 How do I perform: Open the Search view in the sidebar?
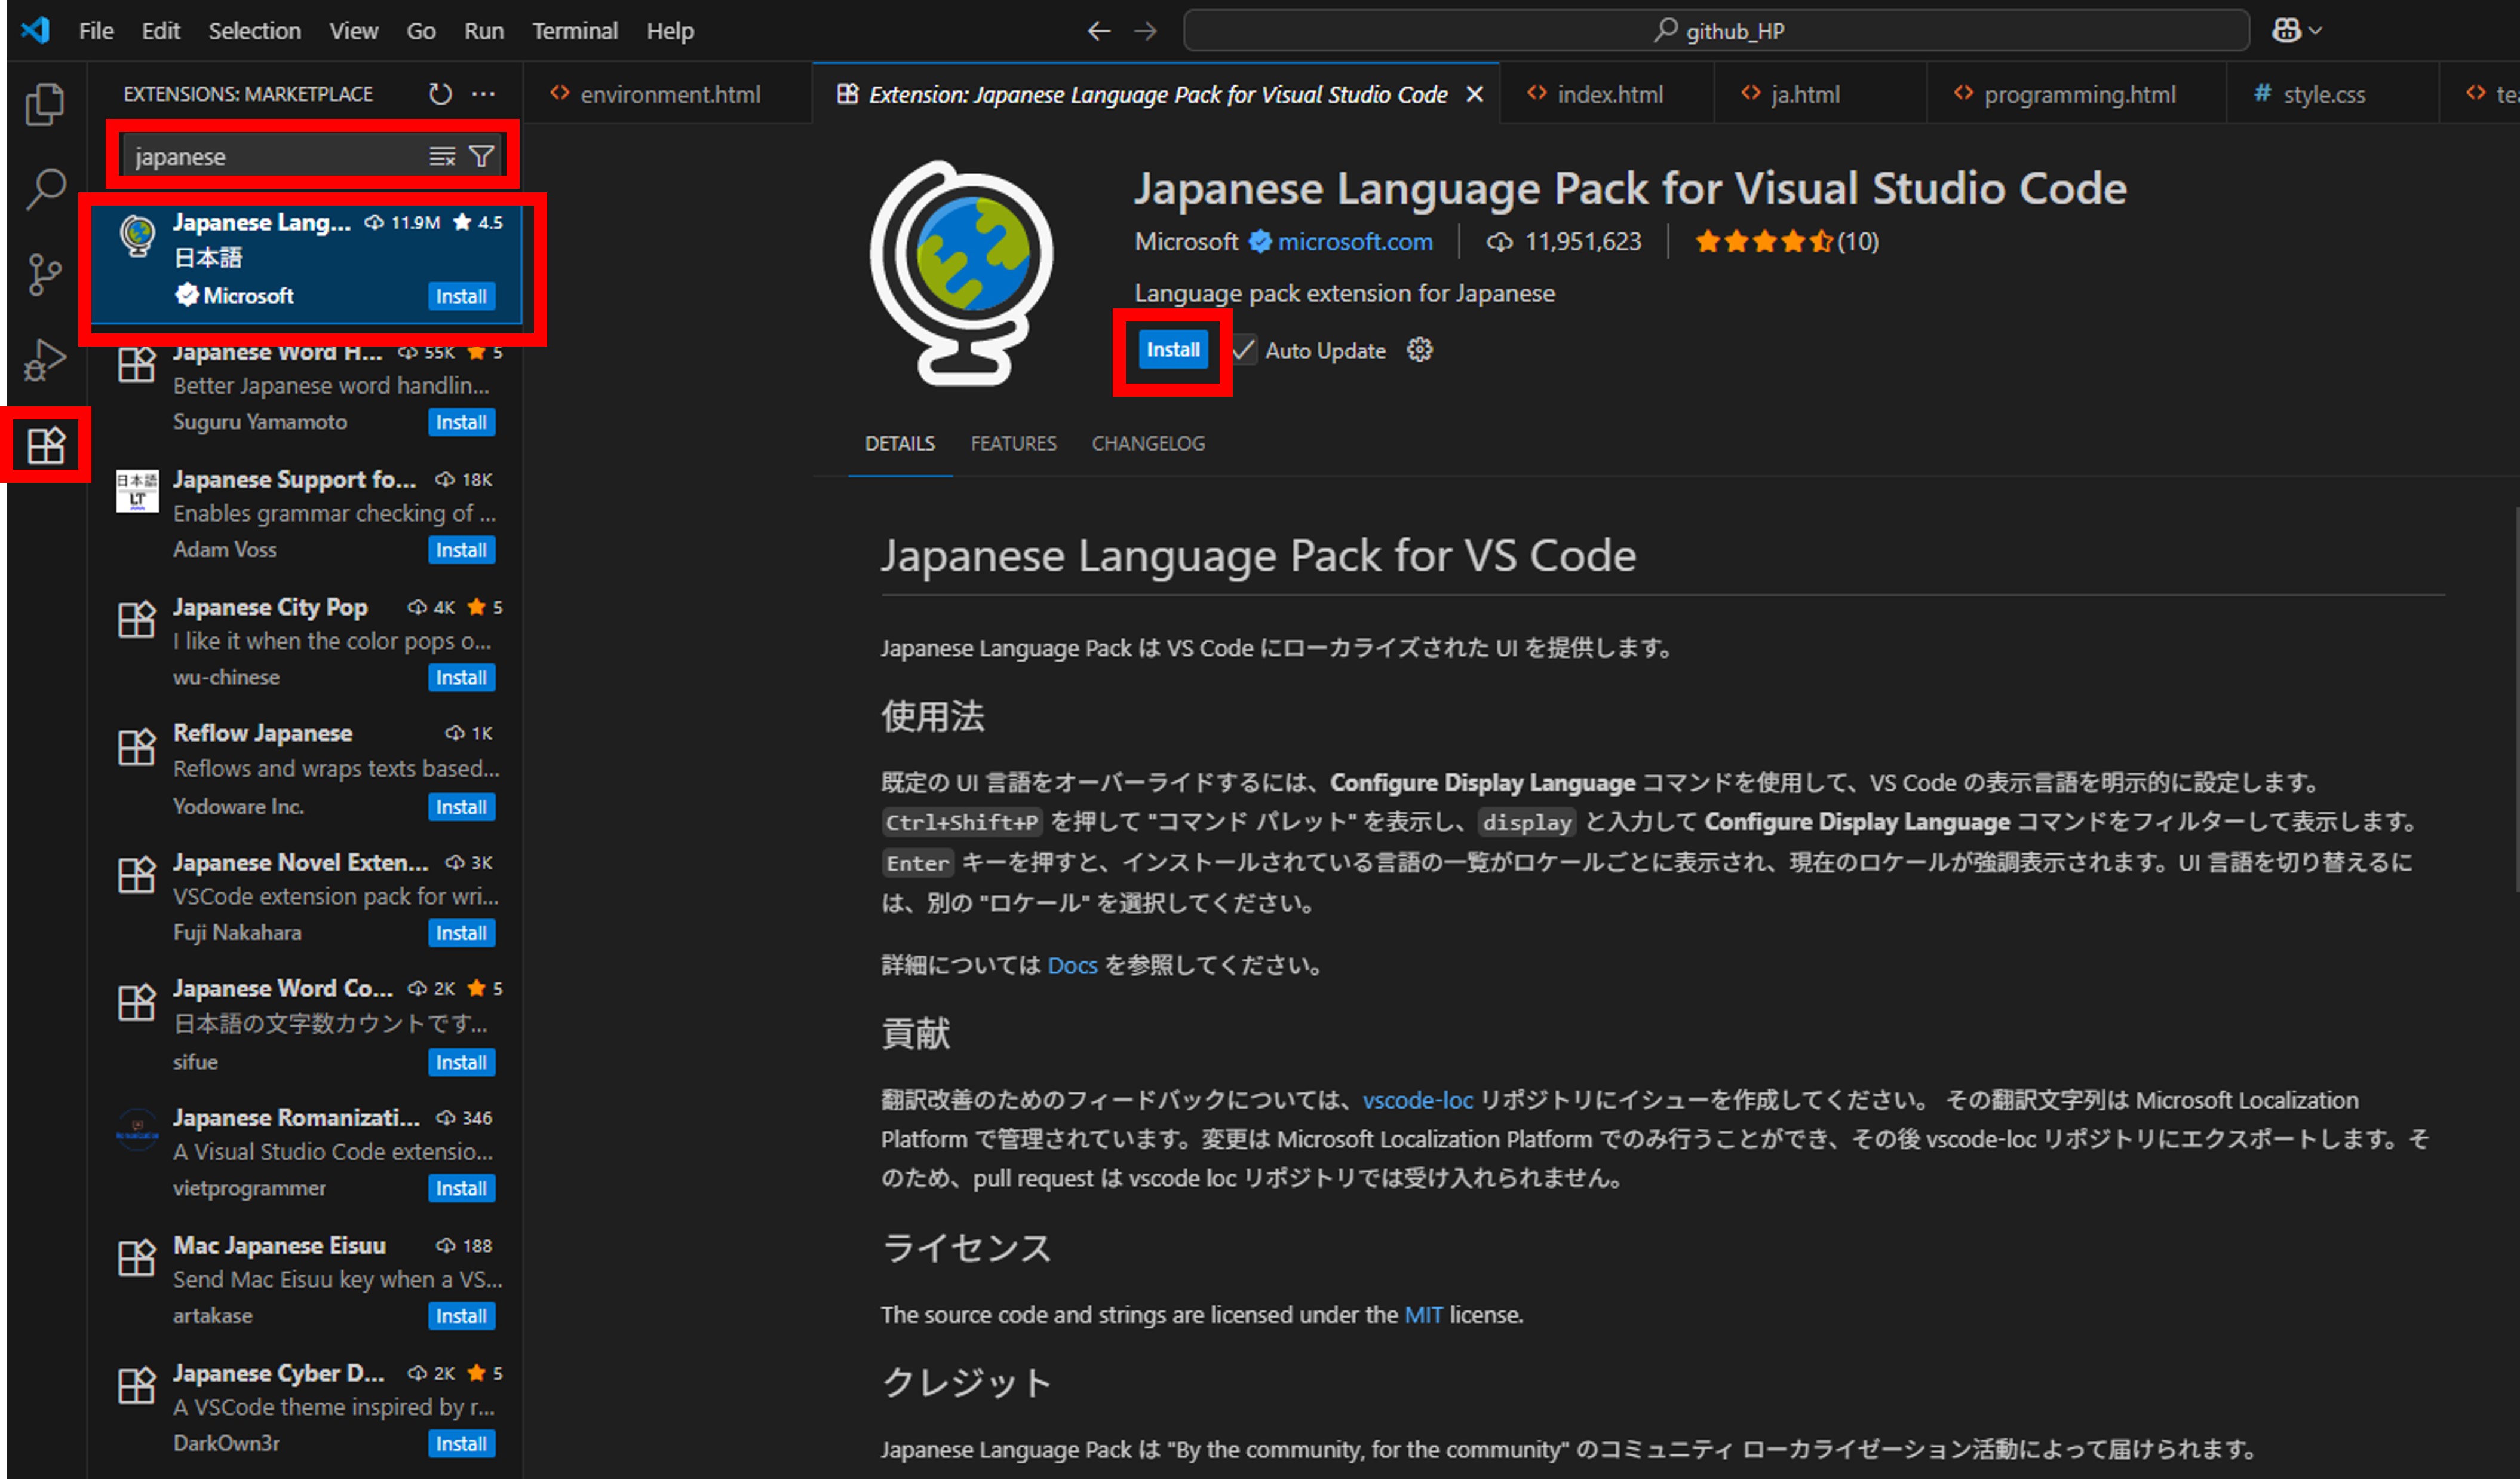click(x=45, y=188)
